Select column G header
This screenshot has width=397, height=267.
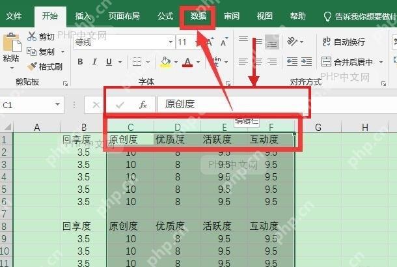[318, 127]
